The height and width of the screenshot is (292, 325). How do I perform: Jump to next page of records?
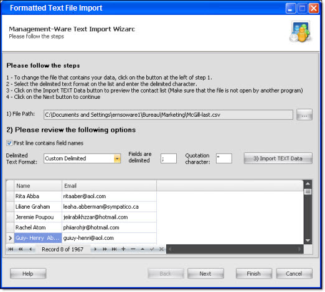tap(105, 249)
